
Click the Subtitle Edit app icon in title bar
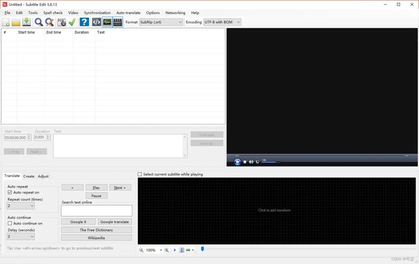pyautogui.click(x=5, y=4)
